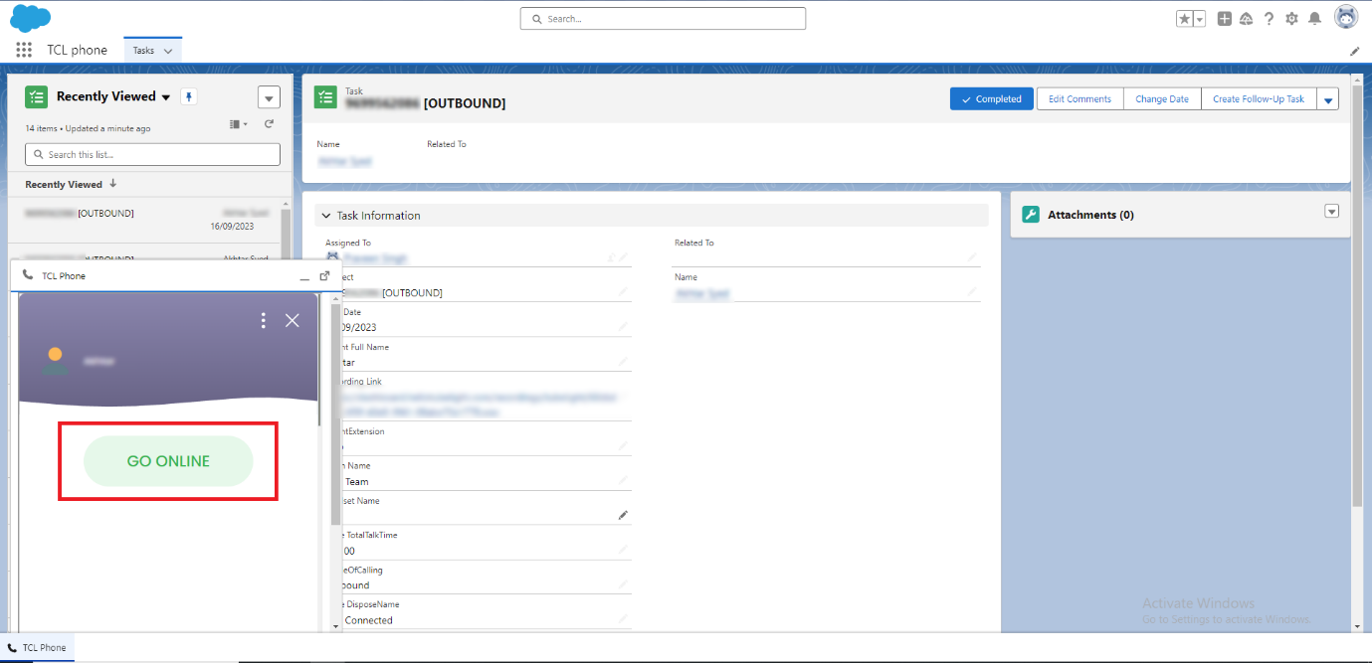Click the Global Actions plus icon
The height and width of the screenshot is (663, 1372).
[1224, 19]
